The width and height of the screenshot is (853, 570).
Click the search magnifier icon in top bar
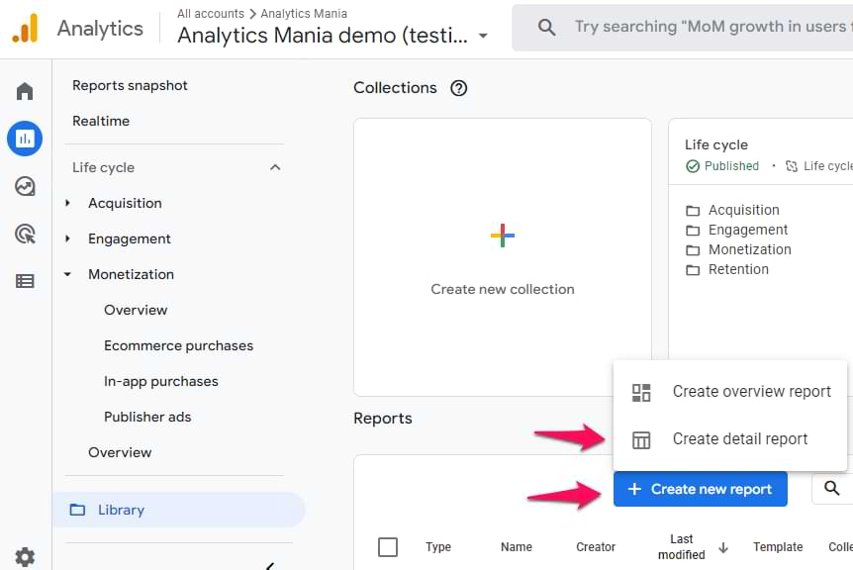coord(546,27)
